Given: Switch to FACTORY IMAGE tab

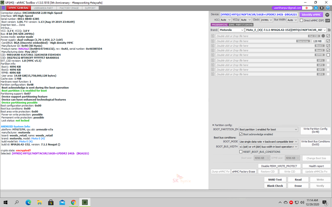Looking at the screenshot, I should 69,8.
